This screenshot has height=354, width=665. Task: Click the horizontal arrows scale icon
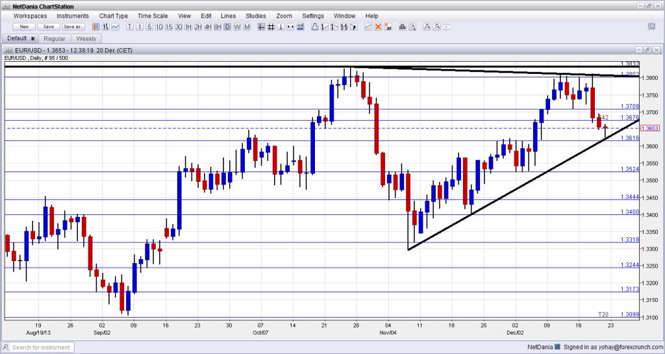(290, 27)
